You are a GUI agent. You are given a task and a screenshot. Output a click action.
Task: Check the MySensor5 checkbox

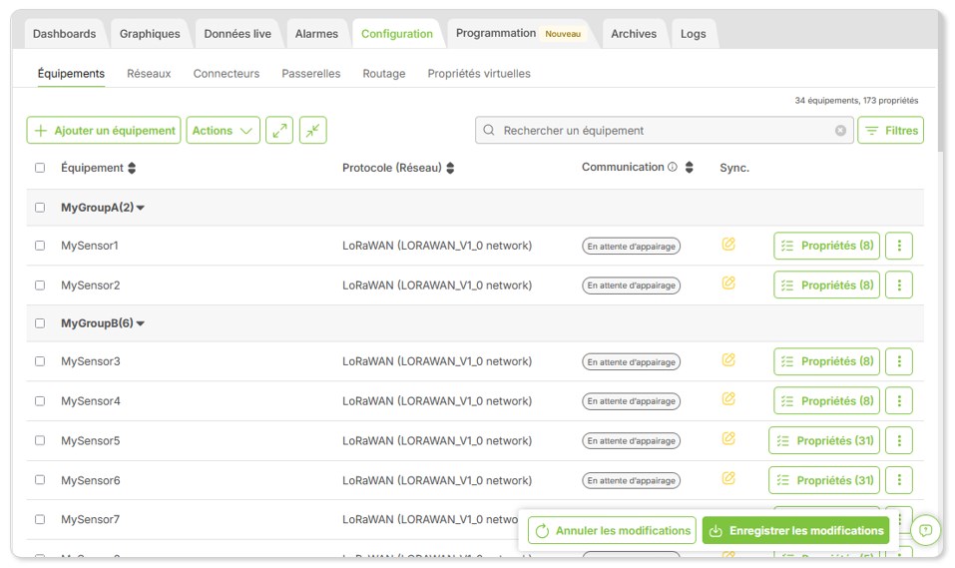40,440
